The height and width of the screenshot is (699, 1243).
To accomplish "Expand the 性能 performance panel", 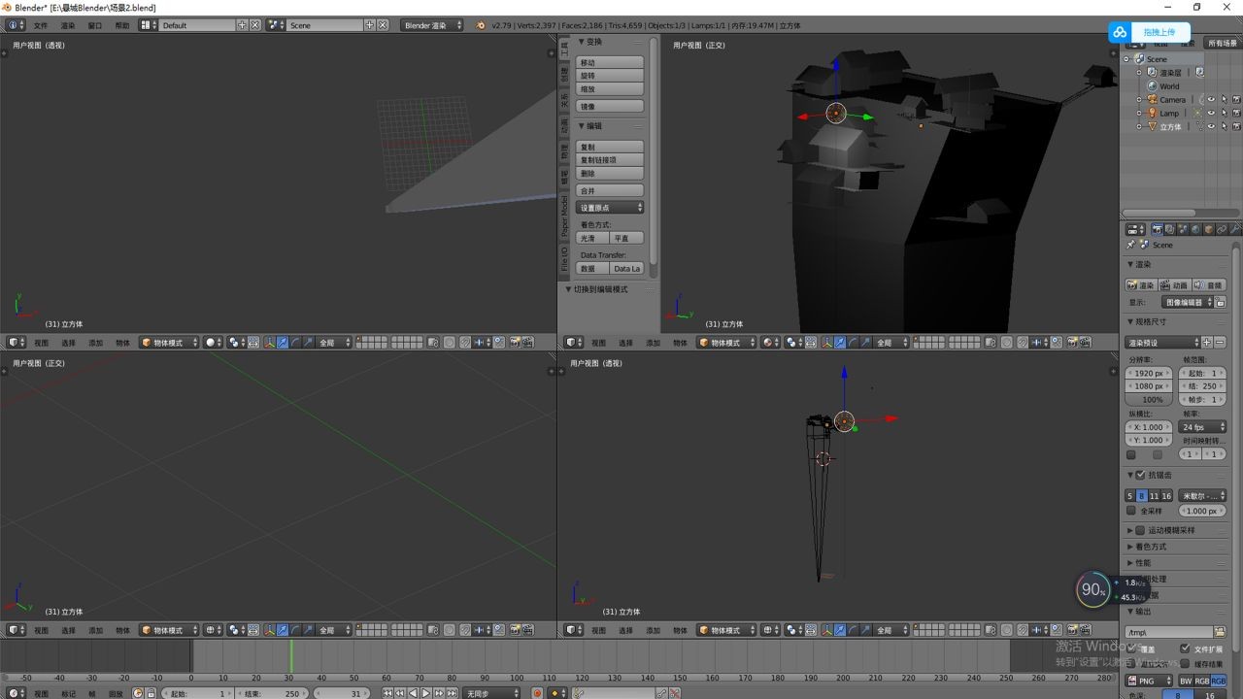I will 1143,563.
